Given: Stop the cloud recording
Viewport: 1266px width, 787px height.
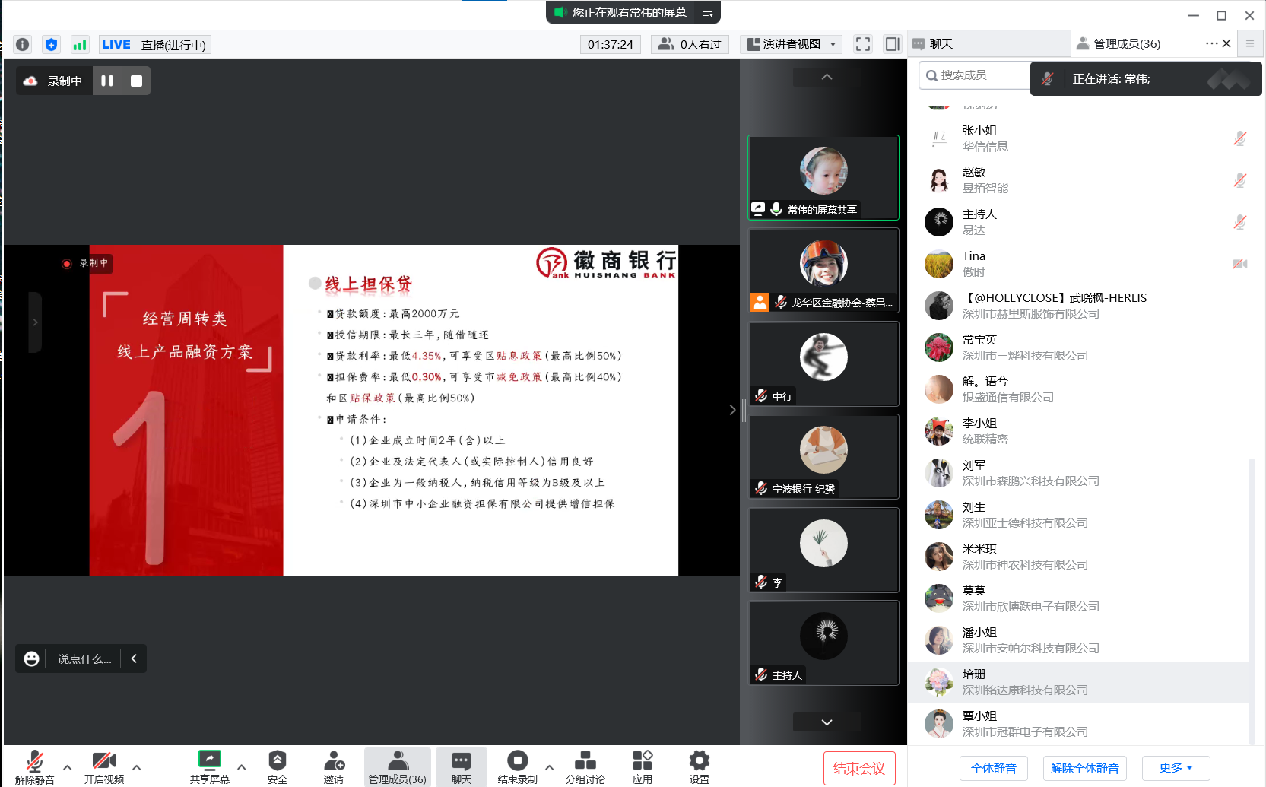Looking at the screenshot, I should pyautogui.click(x=136, y=81).
